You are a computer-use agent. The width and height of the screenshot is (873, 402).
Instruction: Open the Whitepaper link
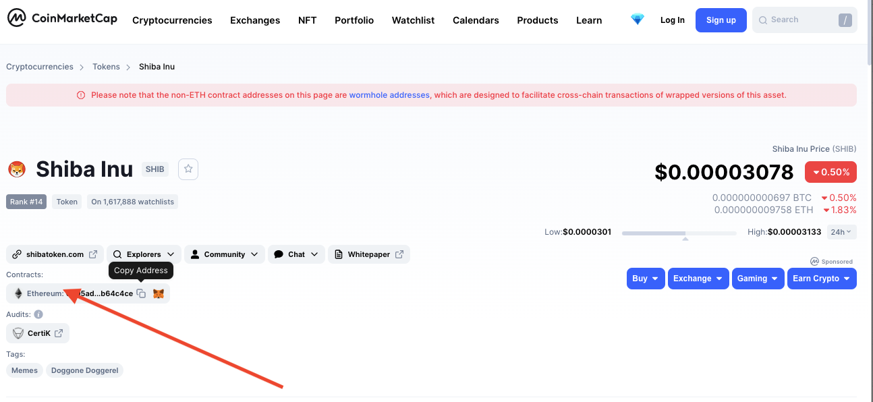369,254
